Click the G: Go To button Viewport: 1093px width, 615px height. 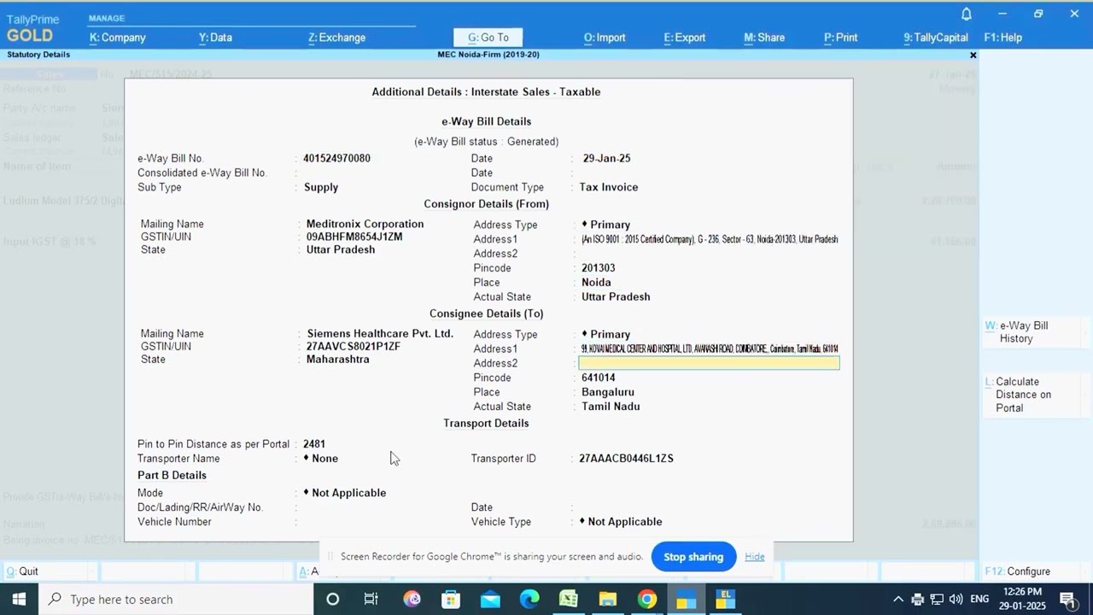point(488,38)
